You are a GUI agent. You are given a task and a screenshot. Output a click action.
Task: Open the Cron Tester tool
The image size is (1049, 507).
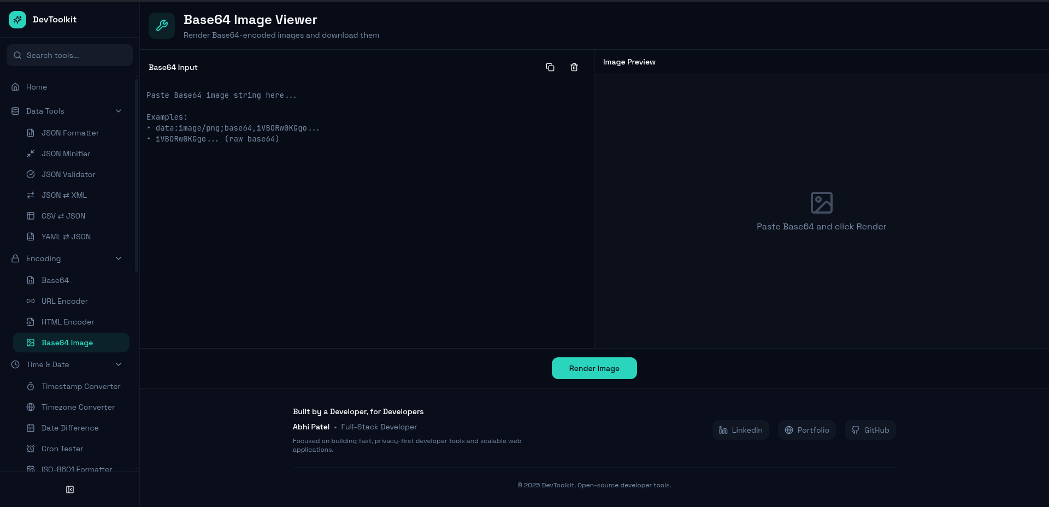point(62,449)
